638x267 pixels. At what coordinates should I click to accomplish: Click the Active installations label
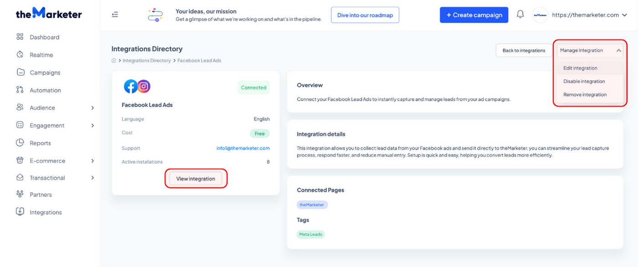point(142,162)
